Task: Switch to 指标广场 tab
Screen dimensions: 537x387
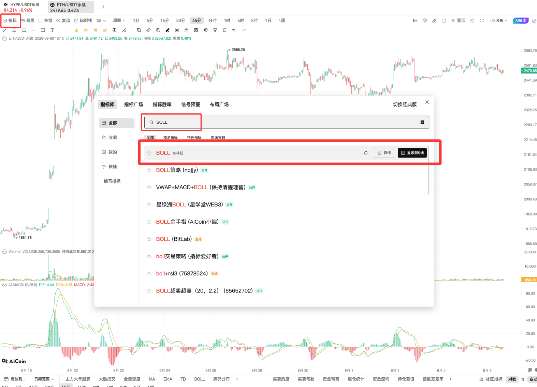Action: tap(134, 104)
